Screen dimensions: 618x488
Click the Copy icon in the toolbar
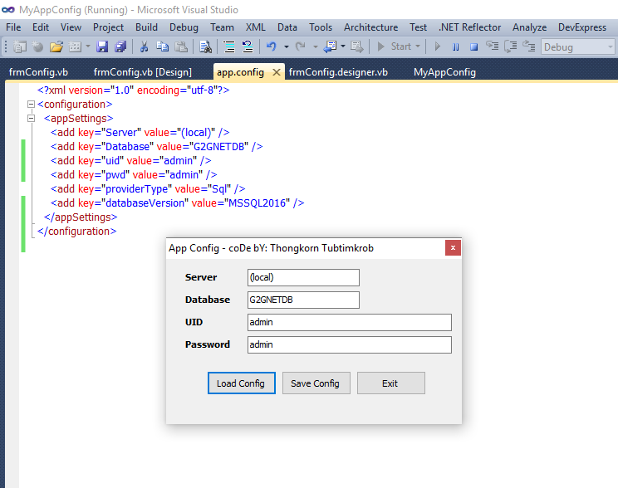coord(162,46)
